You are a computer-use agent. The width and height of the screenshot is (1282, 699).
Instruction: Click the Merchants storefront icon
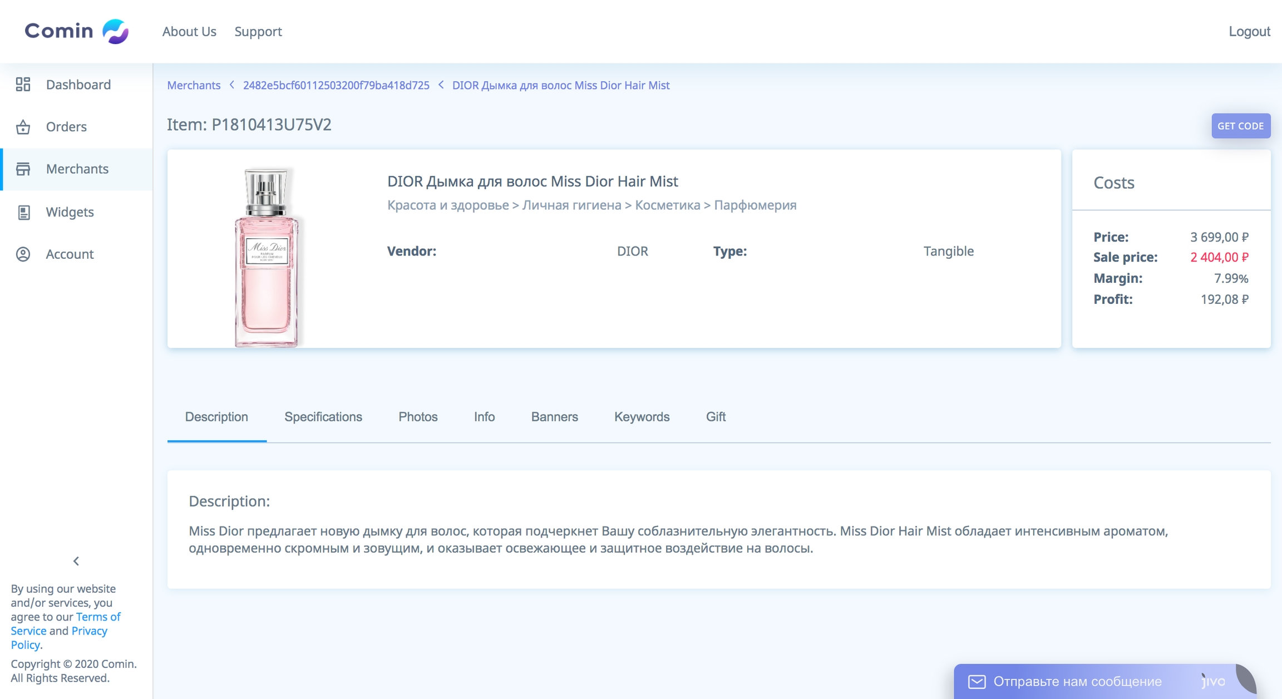pyautogui.click(x=23, y=169)
